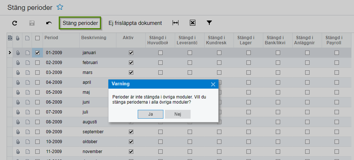
Task: Click the fit-to-column-width icon
Action: (176, 23)
